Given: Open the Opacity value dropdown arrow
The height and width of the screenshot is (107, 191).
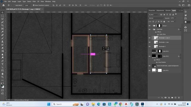Looking at the screenshot, I should 175,18.
